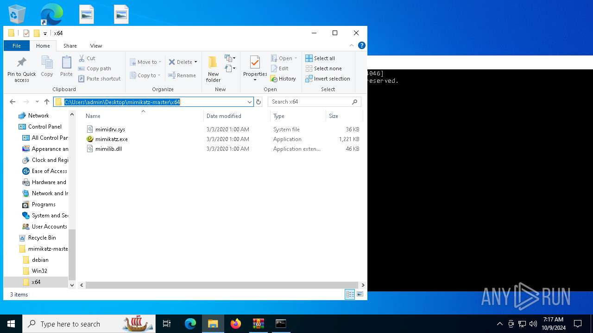593x333 pixels.
Task: Click the Open ribbon button
Action: tap(284, 58)
